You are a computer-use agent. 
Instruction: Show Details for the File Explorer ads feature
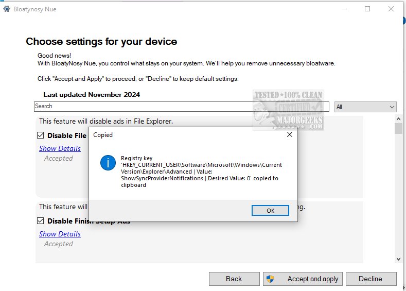60,148
